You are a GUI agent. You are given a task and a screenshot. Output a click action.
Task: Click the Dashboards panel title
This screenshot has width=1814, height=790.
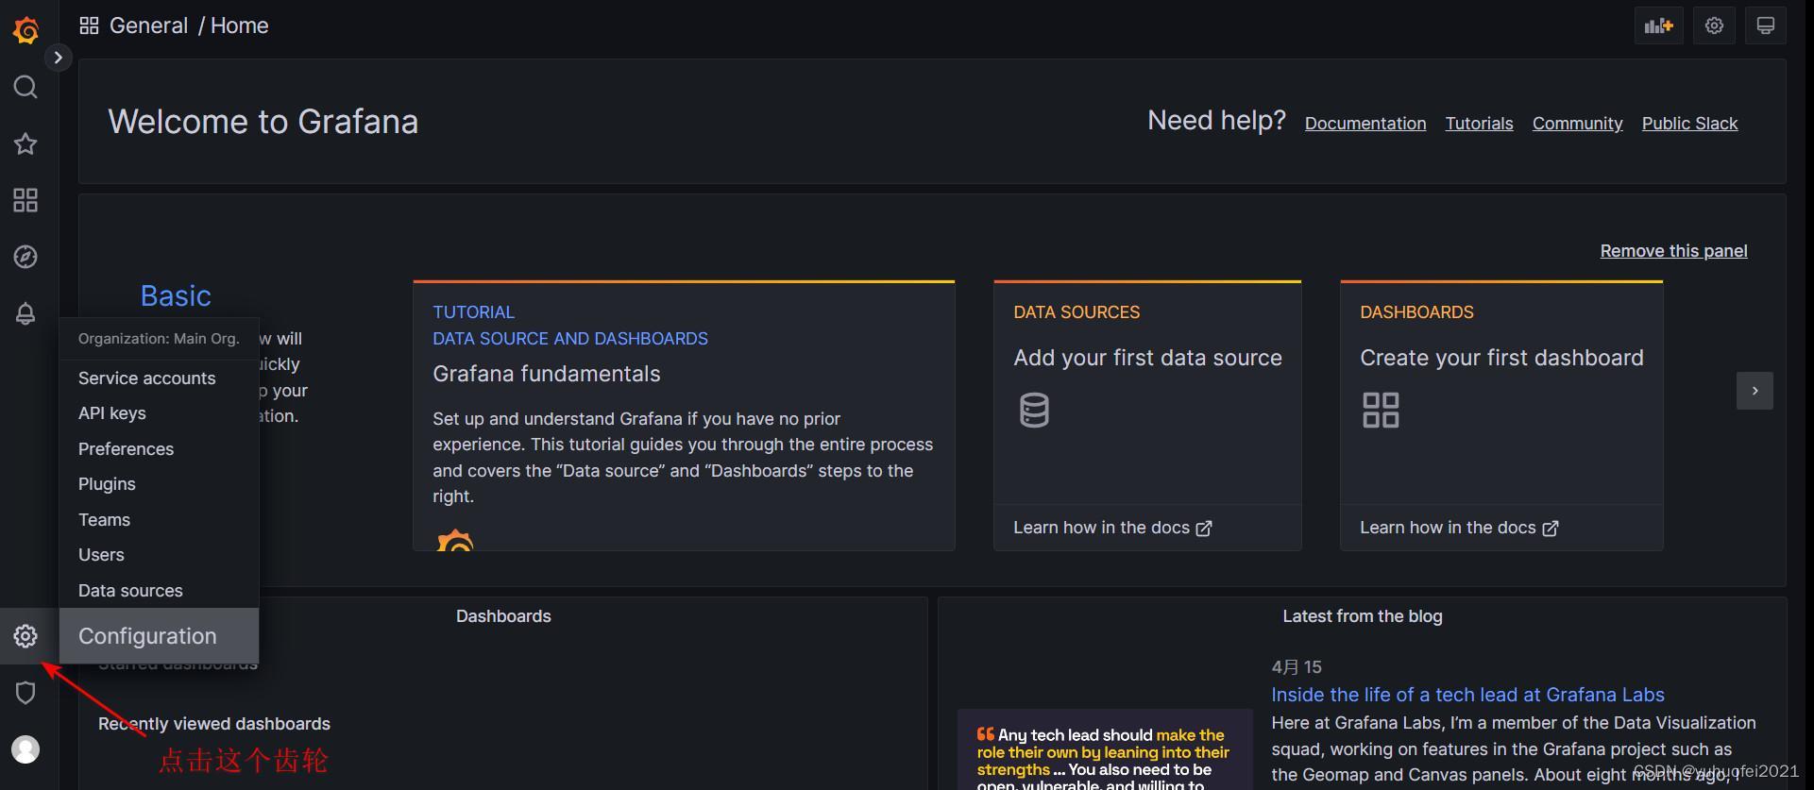coord(503,616)
